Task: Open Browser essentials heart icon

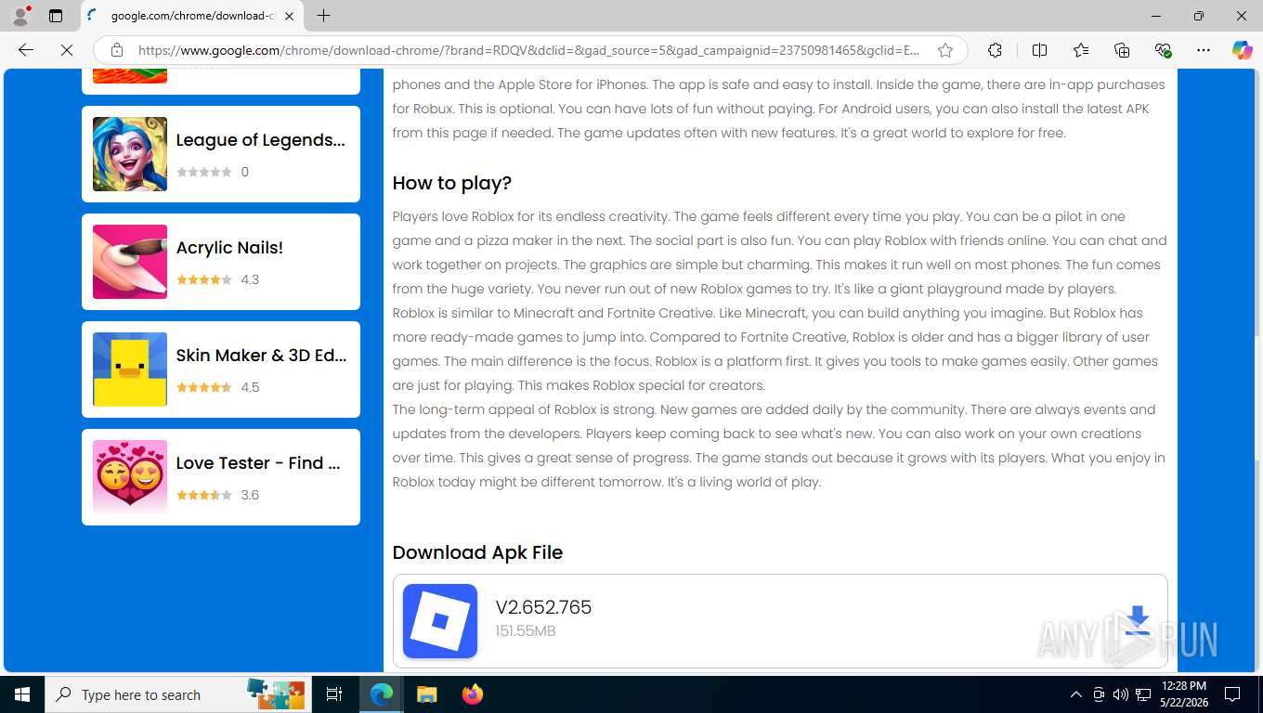Action: (x=1163, y=50)
